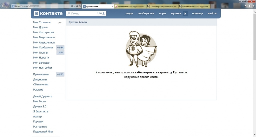
Task: Open Я Вконтакте app link
Action: pos(41,111)
